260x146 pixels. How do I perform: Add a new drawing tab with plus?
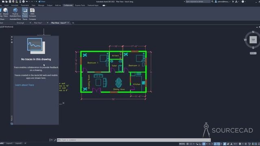[73, 23]
